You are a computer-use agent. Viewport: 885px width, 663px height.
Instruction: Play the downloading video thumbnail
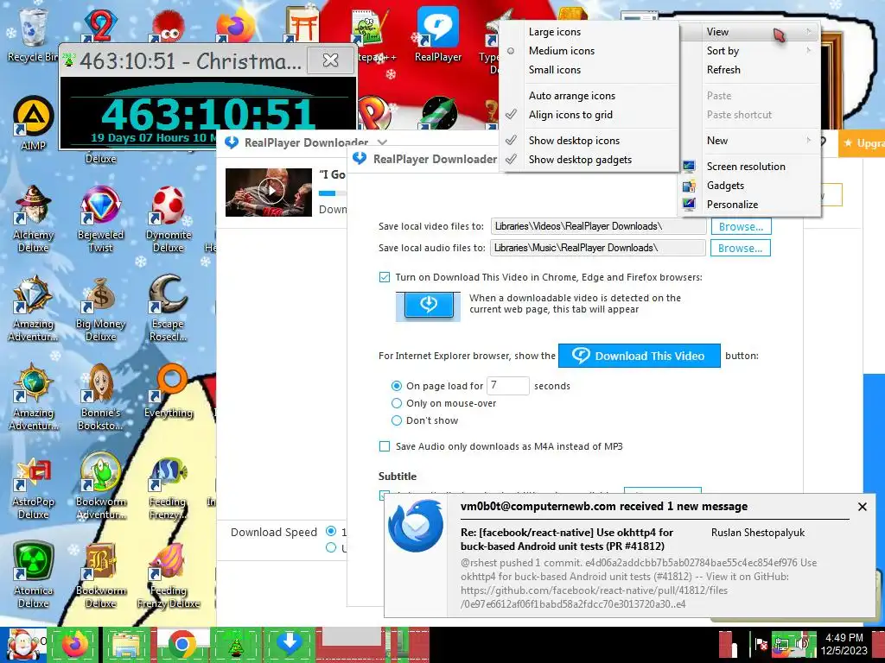click(270, 192)
